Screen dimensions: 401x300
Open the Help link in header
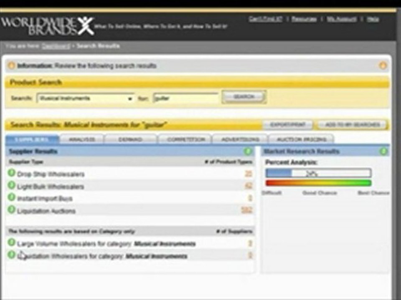click(x=373, y=19)
